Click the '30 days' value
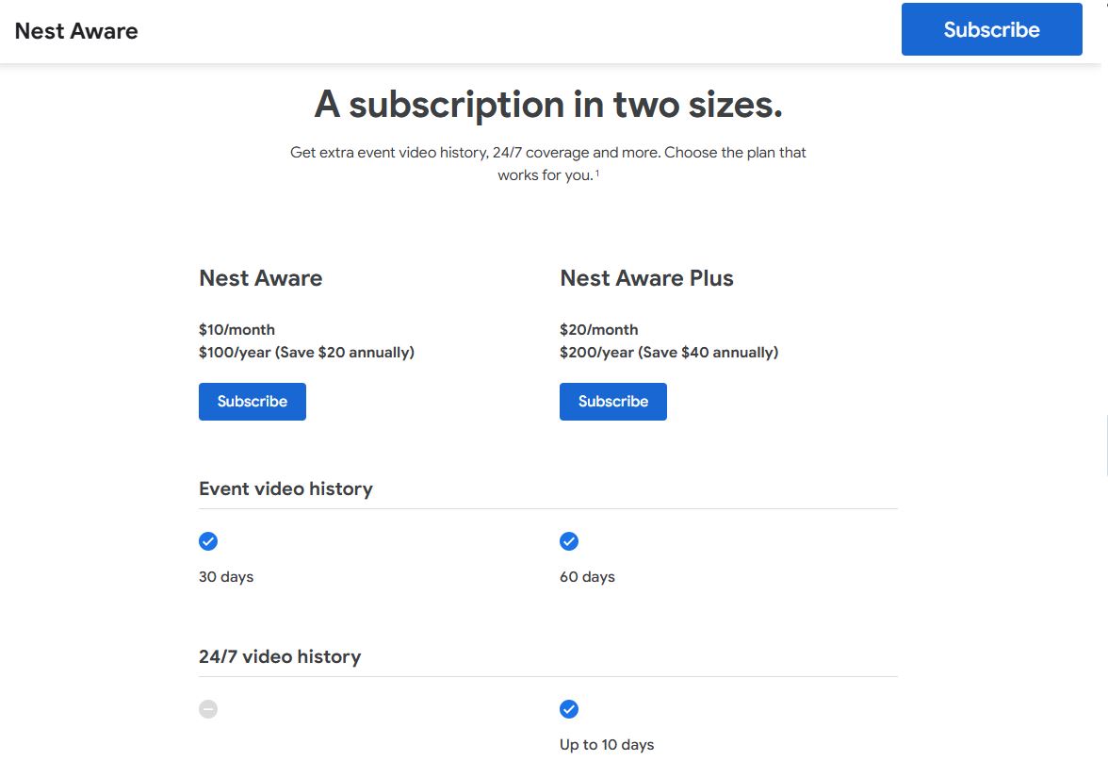 (x=226, y=576)
